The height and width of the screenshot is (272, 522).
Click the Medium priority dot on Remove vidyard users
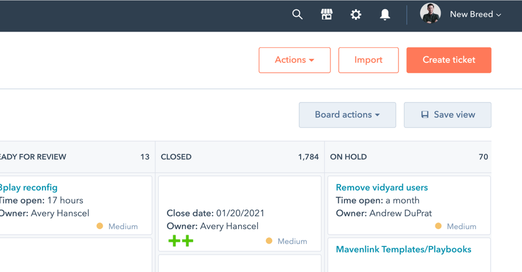pyautogui.click(x=439, y=226)
